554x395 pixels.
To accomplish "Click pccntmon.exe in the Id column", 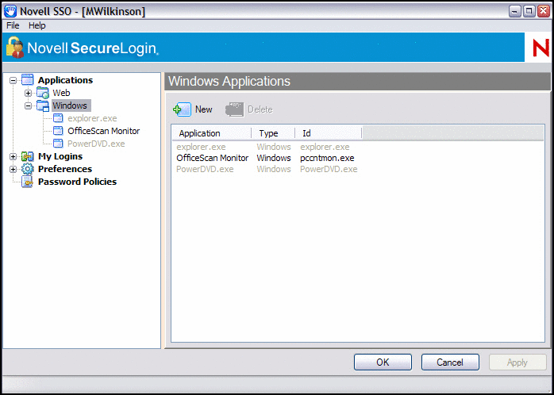I will 327,158.
